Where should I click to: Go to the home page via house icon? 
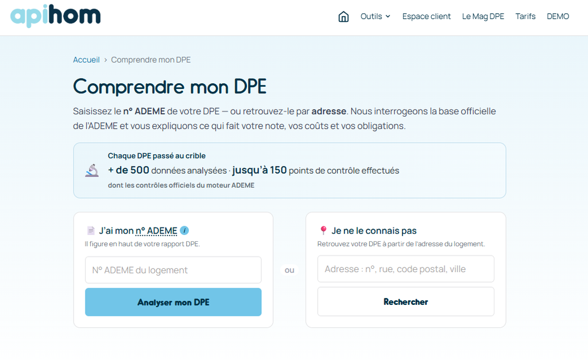[x=343, y=17]
